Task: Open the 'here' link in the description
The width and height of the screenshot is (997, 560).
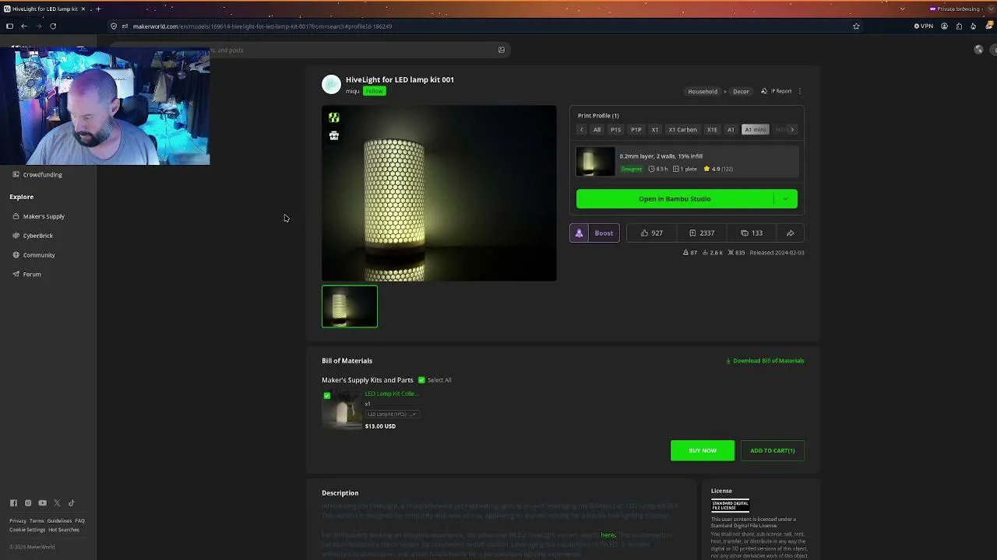Action: [608, 535]
